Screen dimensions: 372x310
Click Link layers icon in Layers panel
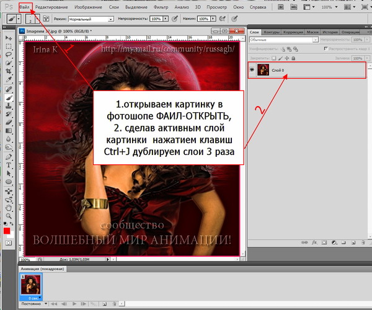[304, 242]
